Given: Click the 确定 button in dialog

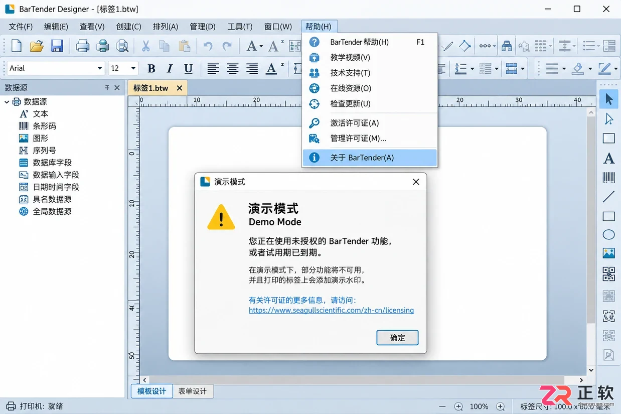Looking at the screenshot, I should point(397,338).
